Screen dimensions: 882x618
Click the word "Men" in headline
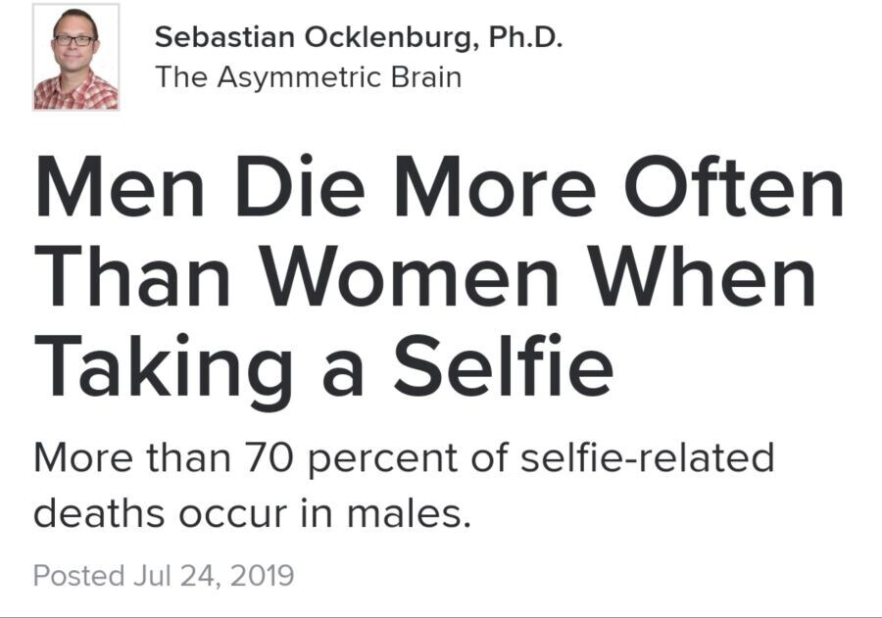120,186
